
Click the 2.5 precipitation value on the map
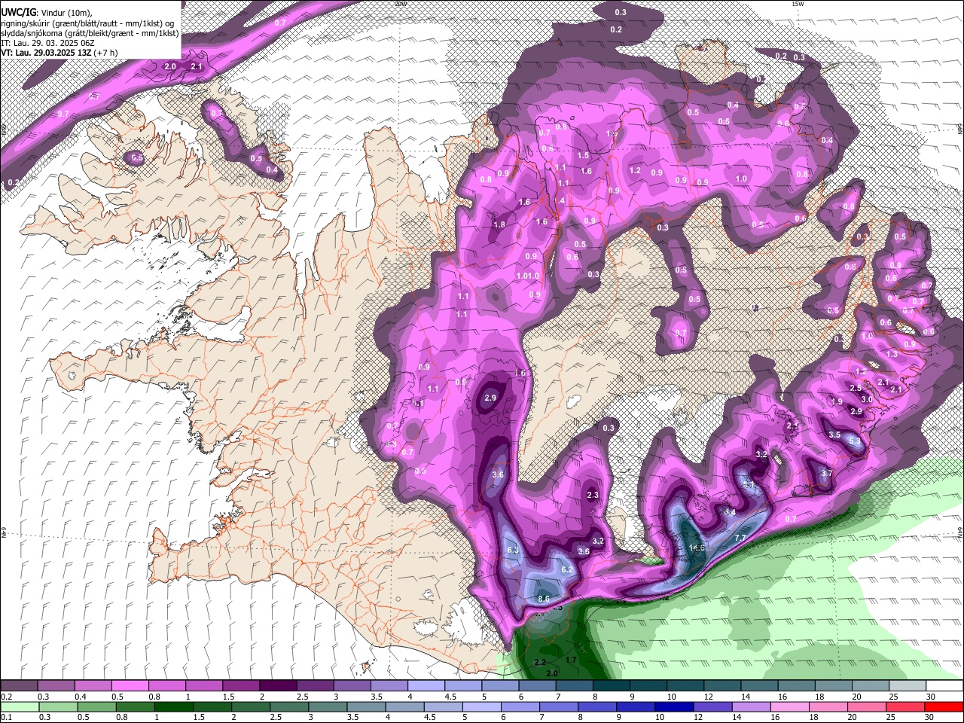(856, 388)
